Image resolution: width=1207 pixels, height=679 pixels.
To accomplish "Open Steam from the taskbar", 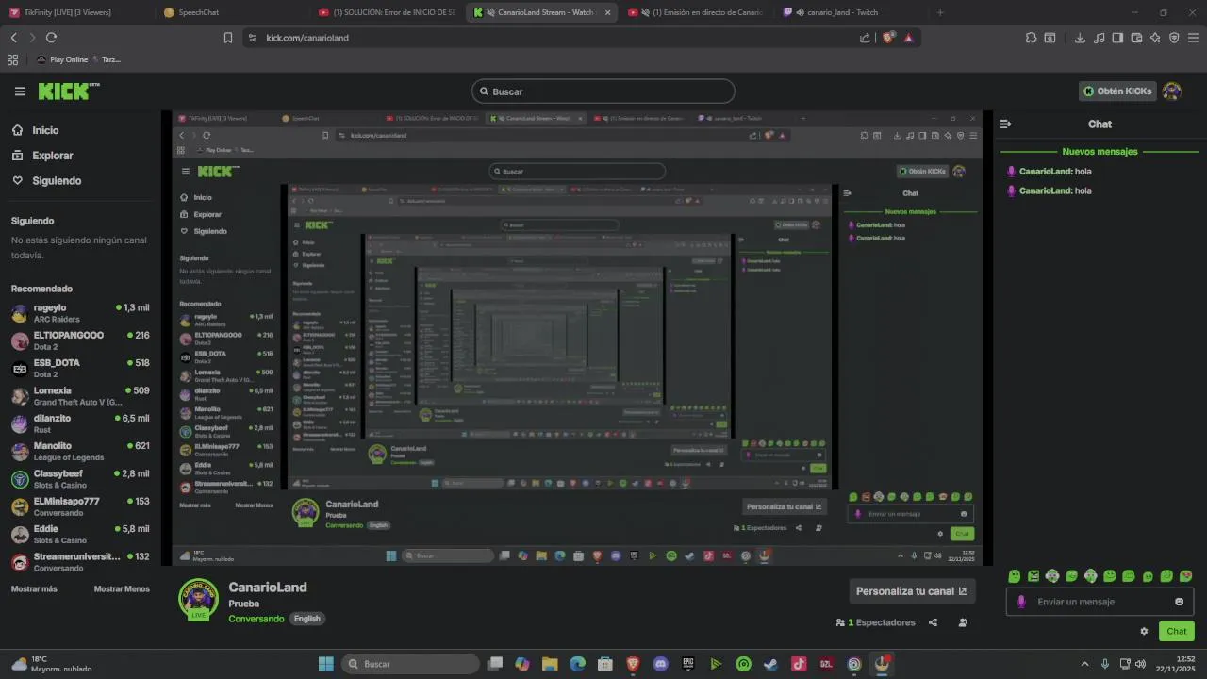I will (770, 664).
